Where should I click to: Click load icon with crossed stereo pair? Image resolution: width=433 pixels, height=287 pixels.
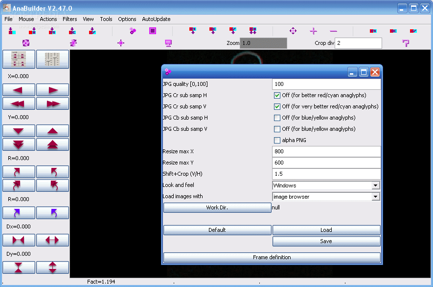pos(72,31)
